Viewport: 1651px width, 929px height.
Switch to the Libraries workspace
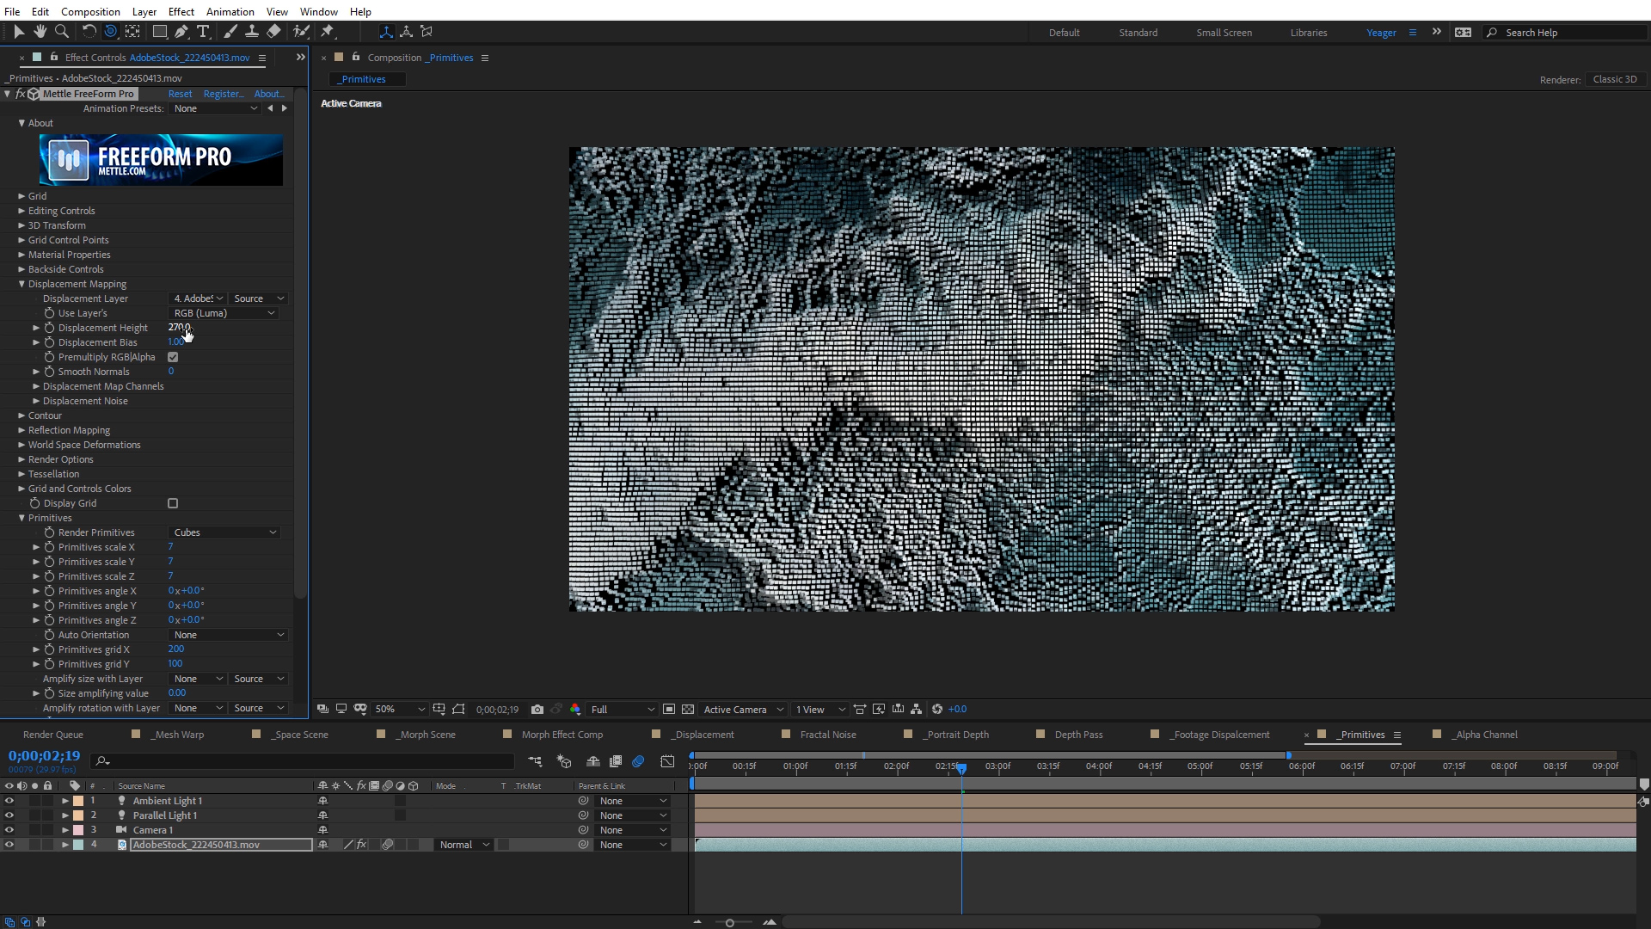tap(1308, 33)
